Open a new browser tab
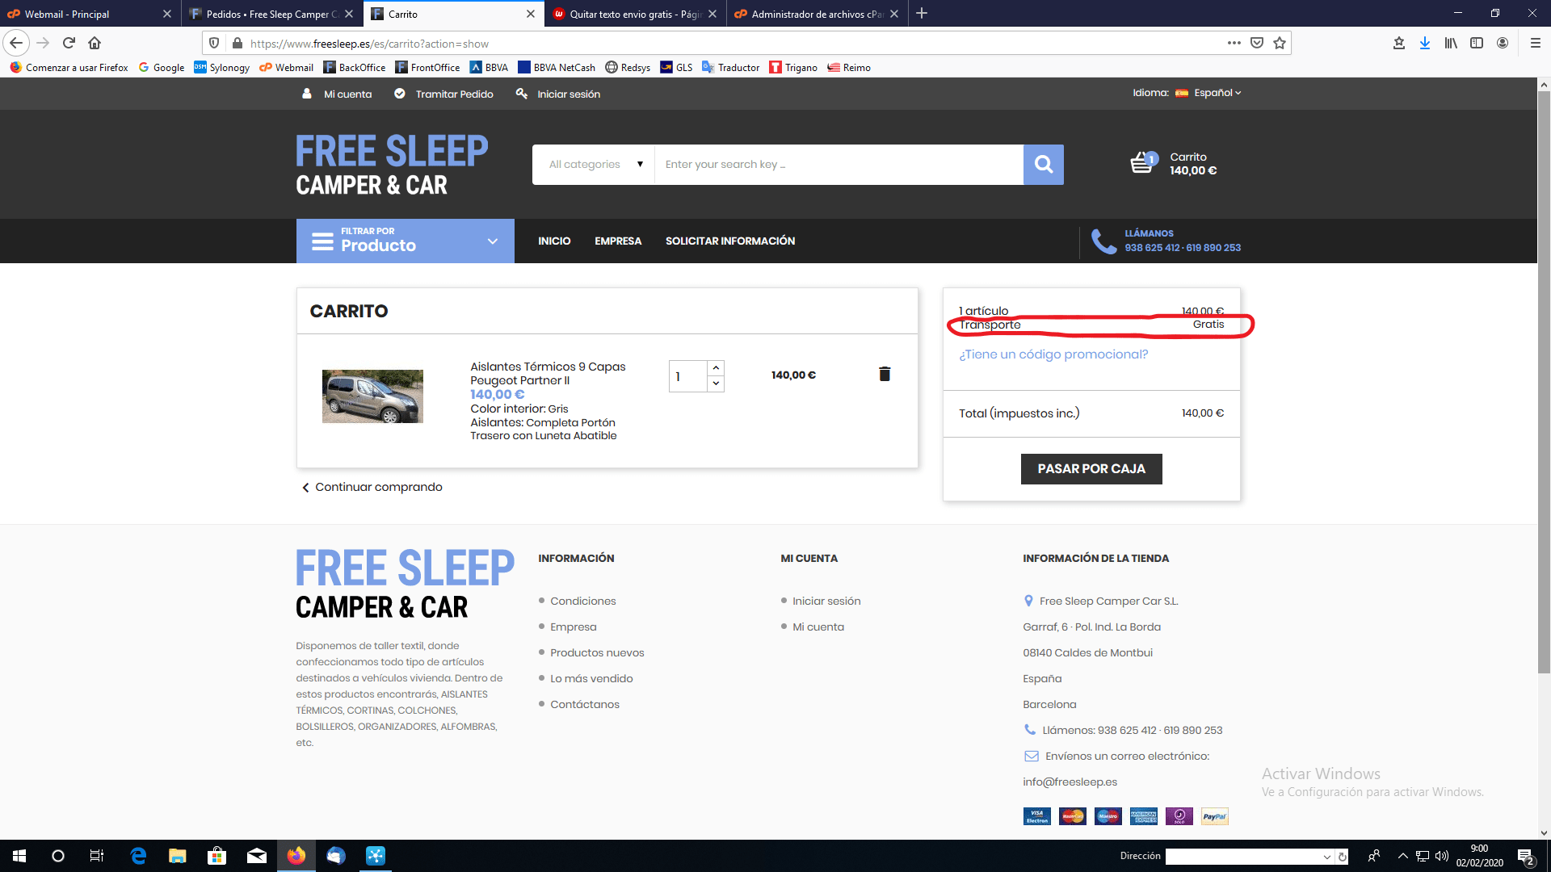The width and height of the screenshot is (1551, 872). (922, 13)
